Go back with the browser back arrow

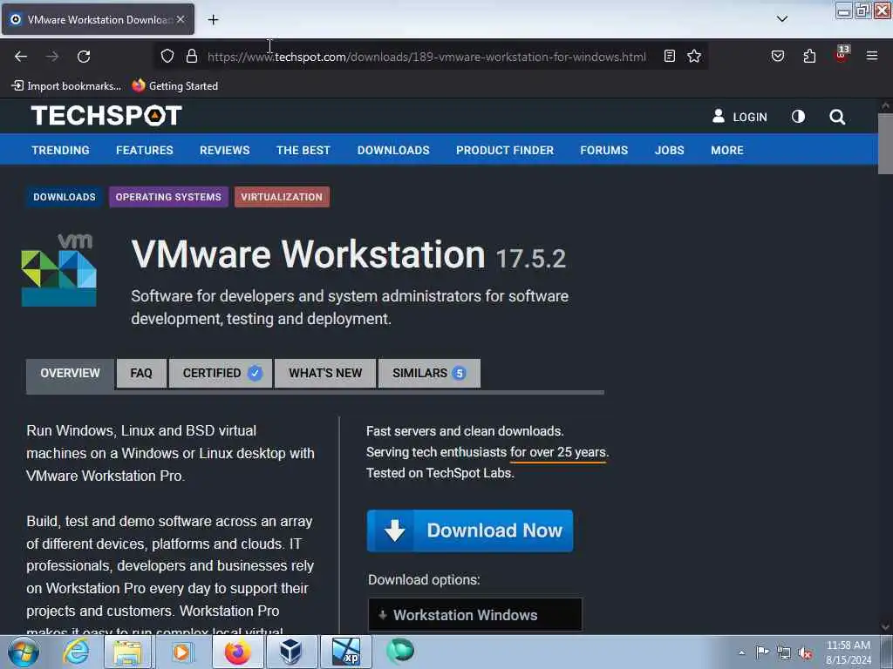pos(21,57)
